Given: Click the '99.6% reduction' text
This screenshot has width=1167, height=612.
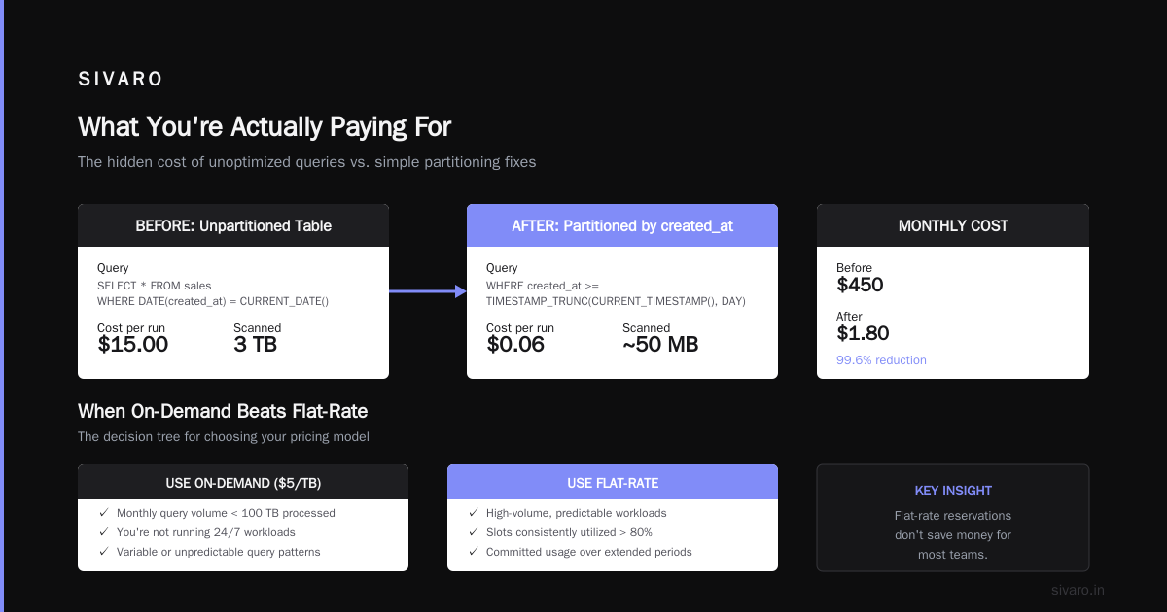Looking at the screenshot, I should [x=881, y=360].
